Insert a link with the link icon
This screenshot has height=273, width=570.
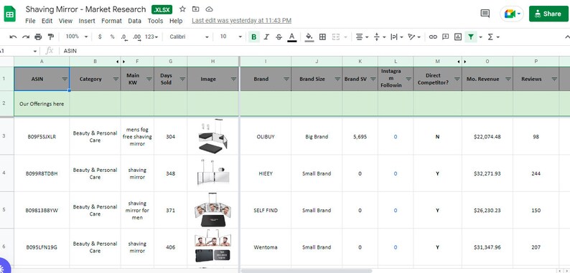[433, 37]
